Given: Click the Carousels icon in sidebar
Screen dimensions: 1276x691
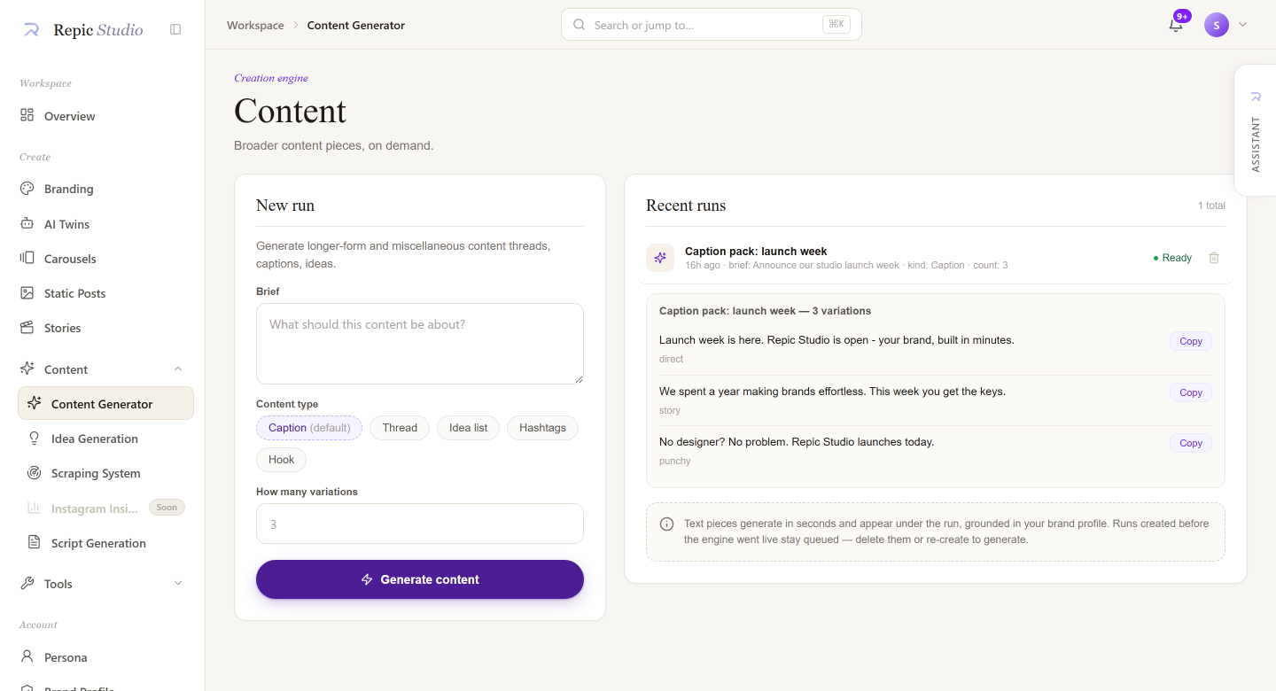Looking at the screenshot, I should [27, 258].
